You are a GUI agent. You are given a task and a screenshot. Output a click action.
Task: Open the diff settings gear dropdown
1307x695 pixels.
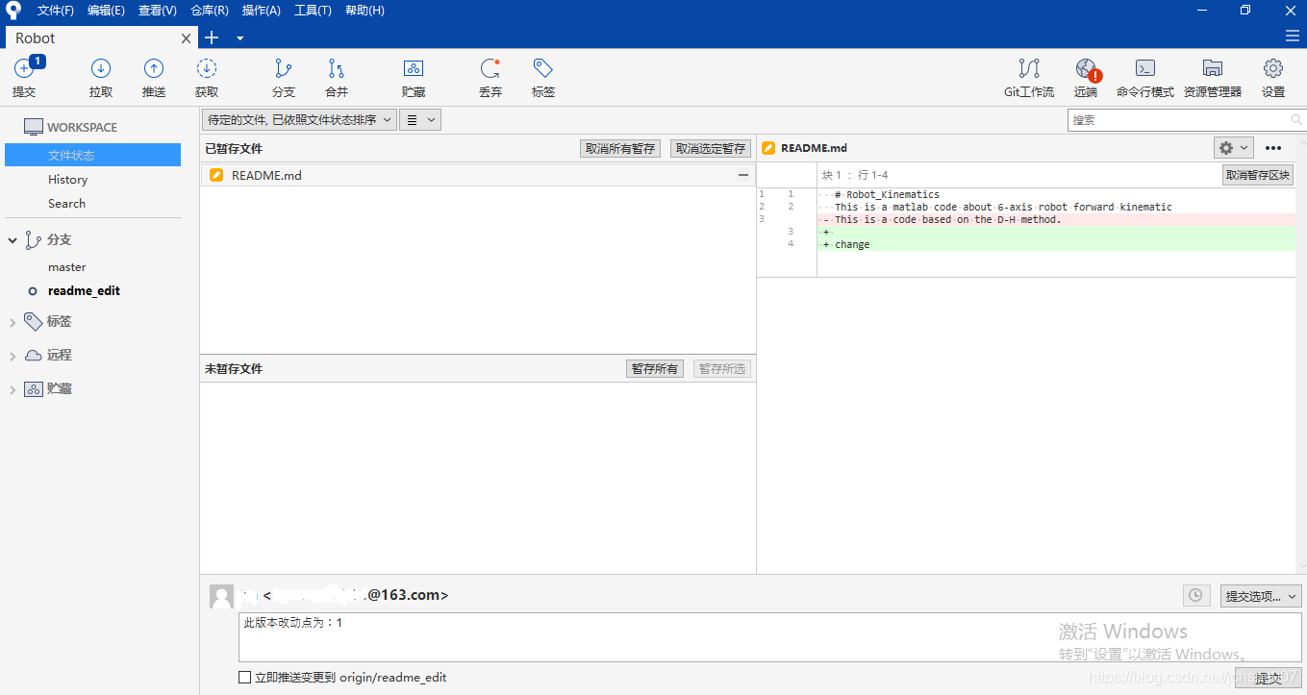1234,148
